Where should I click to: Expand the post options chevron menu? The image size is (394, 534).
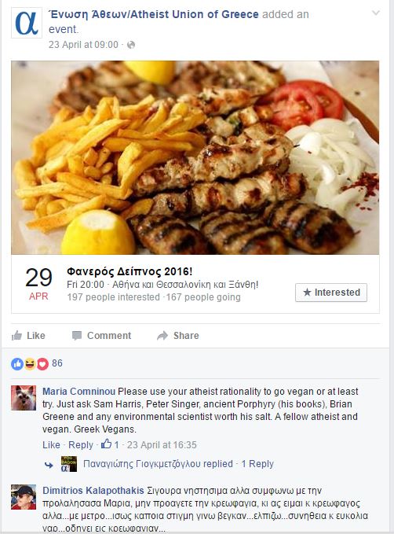[x=376, y=13]
